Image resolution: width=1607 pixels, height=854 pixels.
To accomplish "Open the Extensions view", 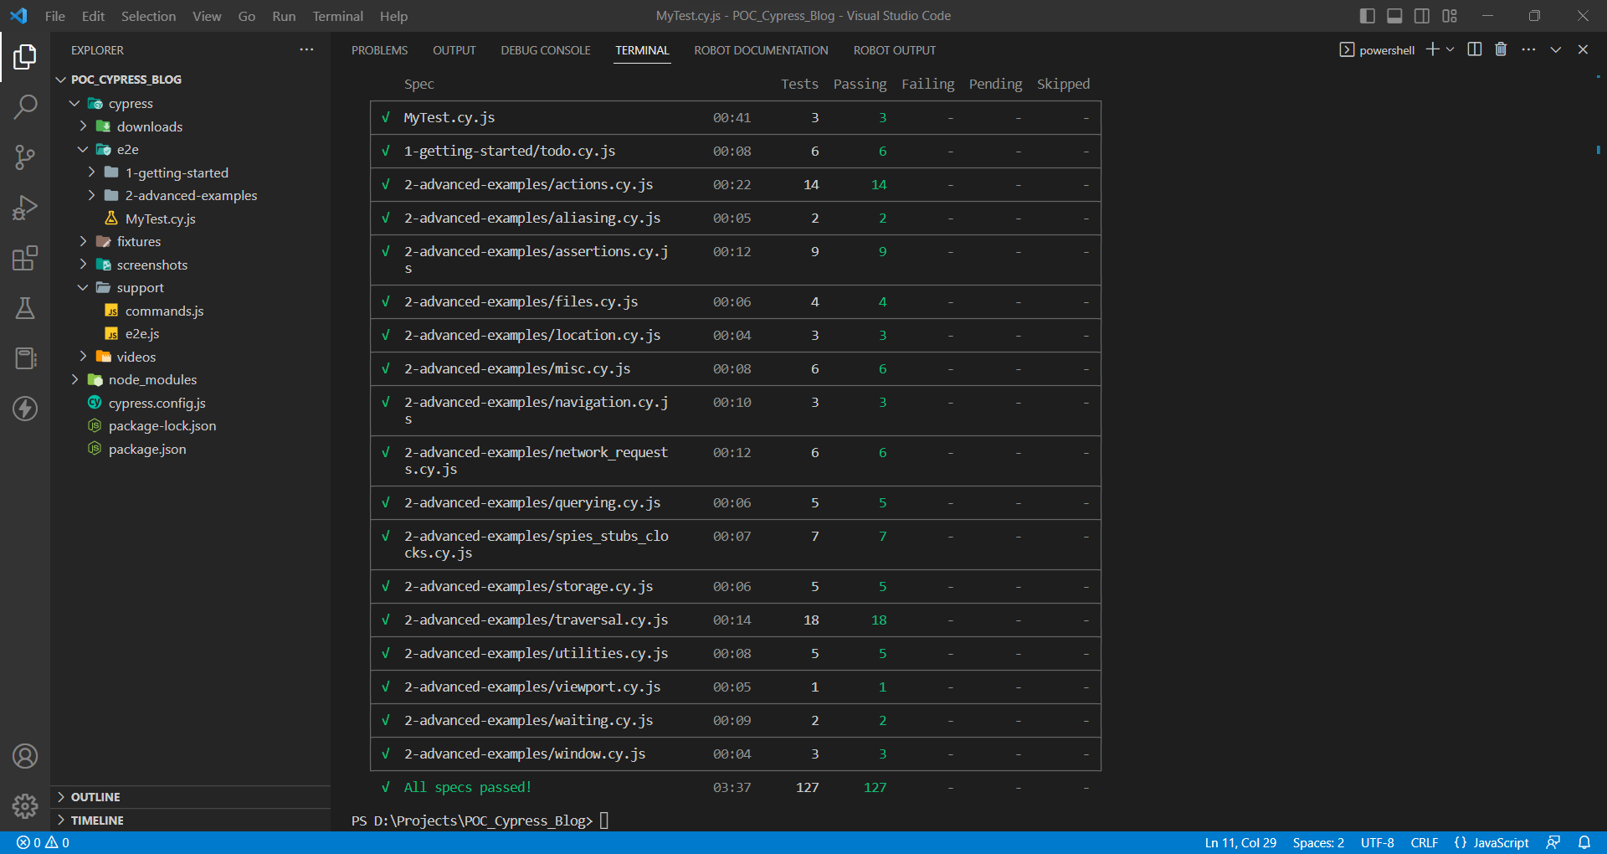I will pyautogui.click(x=25, y=258).
